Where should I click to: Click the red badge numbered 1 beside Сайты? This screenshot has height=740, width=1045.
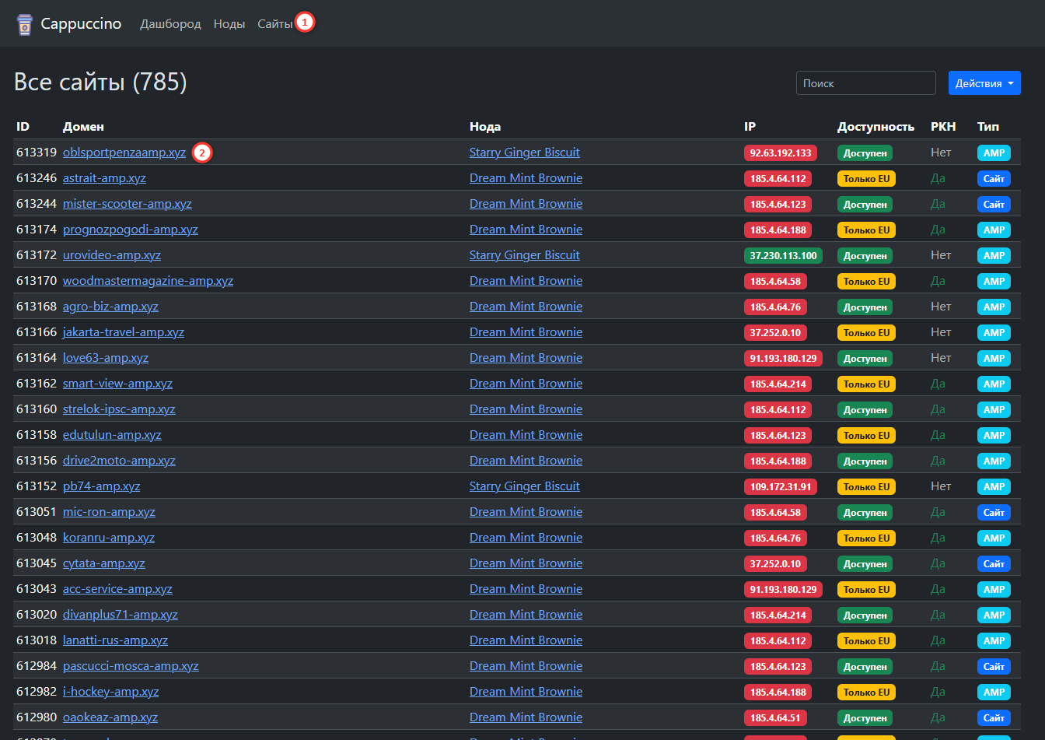pyautogui.click(x=305, y=23)
